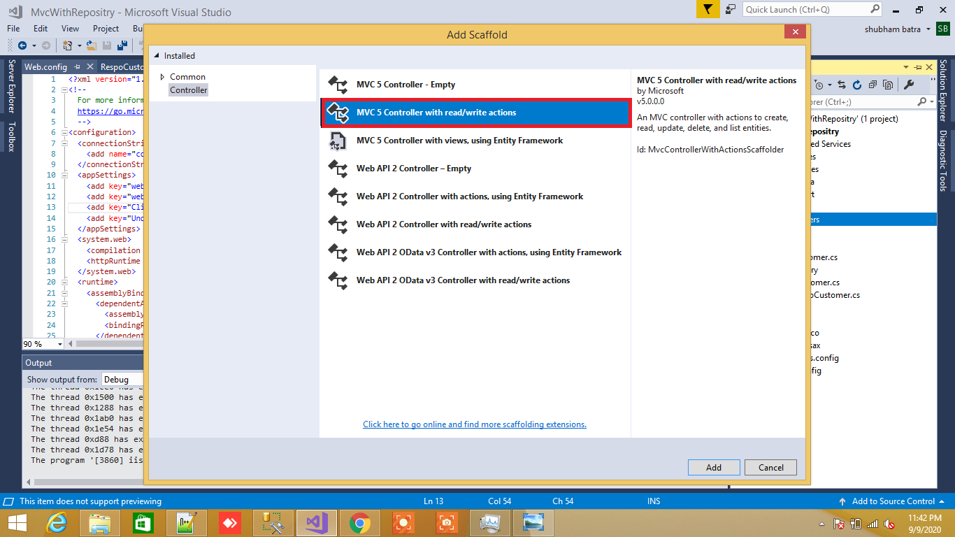Click the New Project toolbar icon
Image resolution: width=955 pixels, height=537 pixels.
pos(68,45)
